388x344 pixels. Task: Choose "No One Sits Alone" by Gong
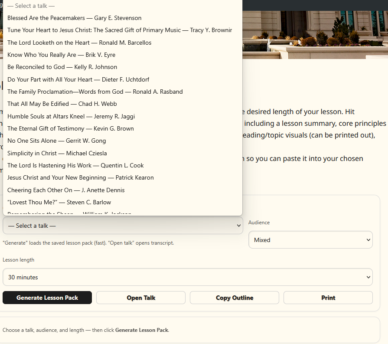pos(56,141)
